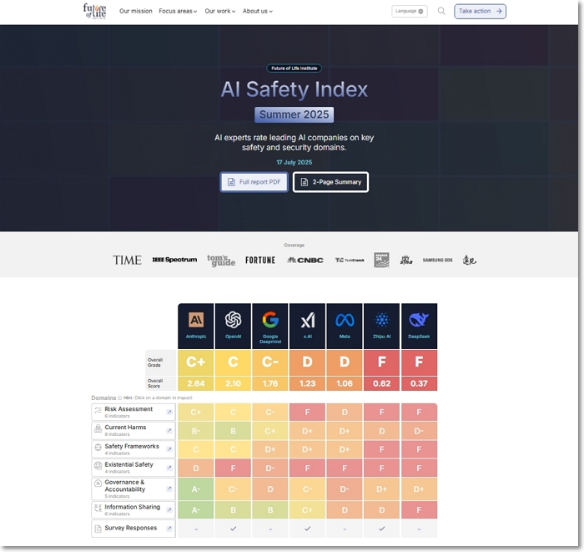Select the Google DeepMind logo

pos(270,320)
